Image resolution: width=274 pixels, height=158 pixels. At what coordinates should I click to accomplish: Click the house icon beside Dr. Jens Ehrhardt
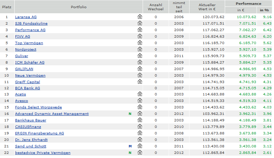coord(140,140)
